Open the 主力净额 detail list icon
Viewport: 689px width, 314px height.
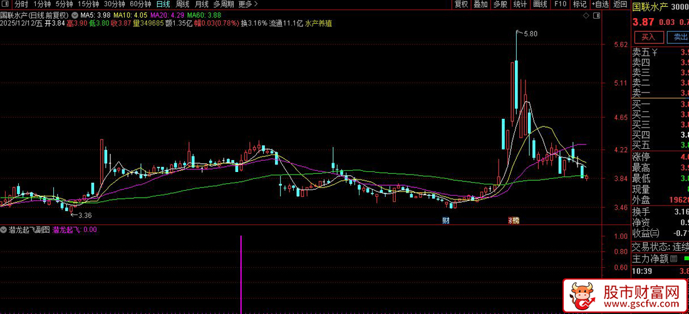click(x=673, y=259)
